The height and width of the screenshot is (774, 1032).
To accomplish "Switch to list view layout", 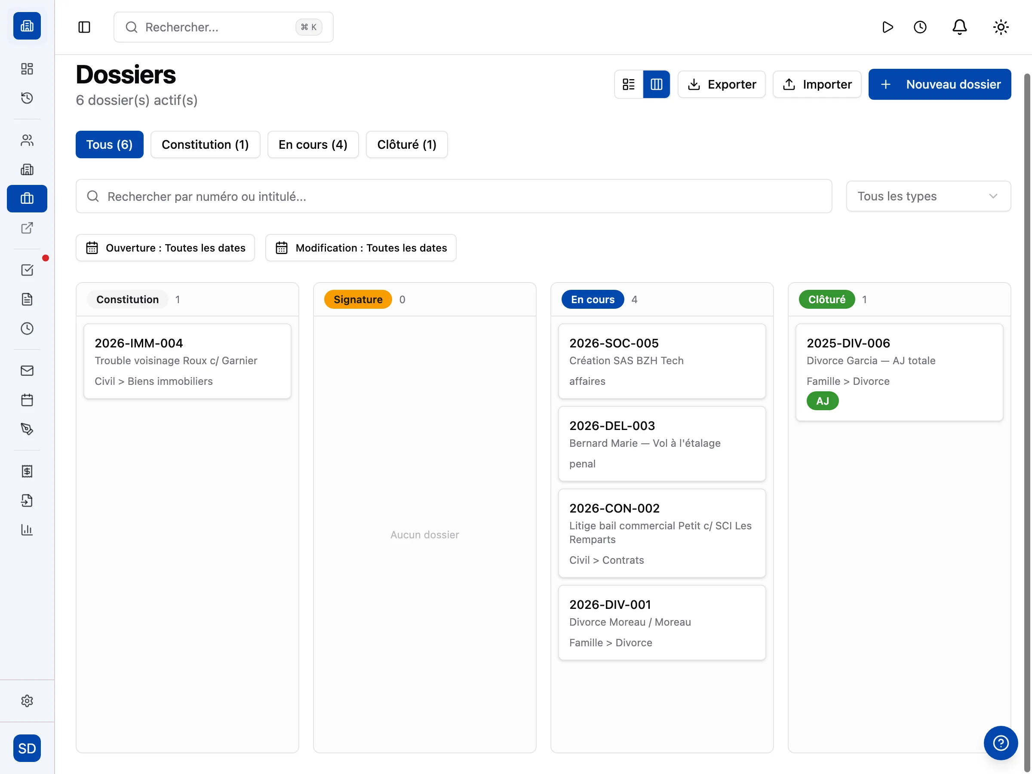I will click(x=628, y=84).
